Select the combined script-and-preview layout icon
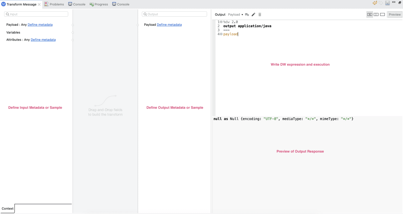The height and width of the screenshot is (214, 403). click(369, 14)
